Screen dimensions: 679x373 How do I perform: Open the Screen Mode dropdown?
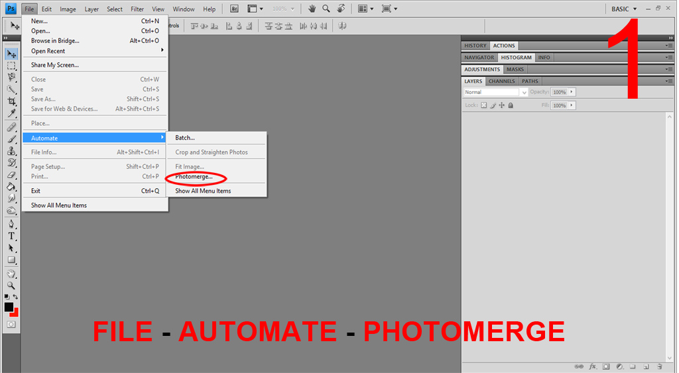pyautogui.click(x=390, y=9)
